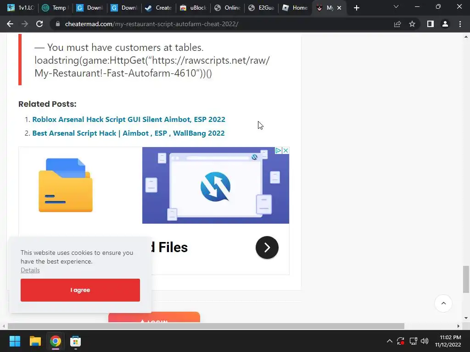This screenshot has height=352, width=470.
Task: Click the vertical scrollbar thumb
Action: pos(466,279)
